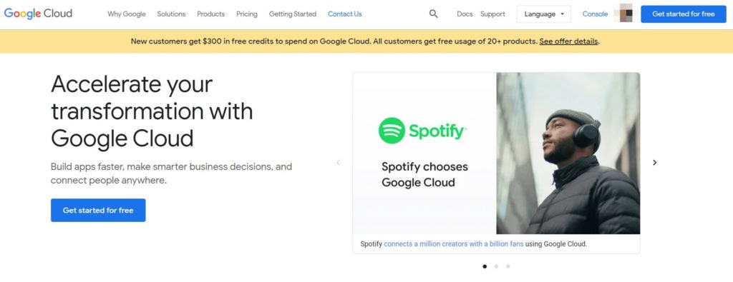This screenshot has height=282, width=733.
Task: Open See offer details link
Action: [568, 41]
